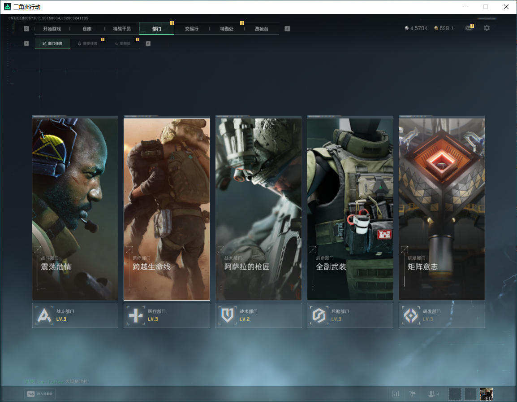This screenshot has height=402, width=517.
Task: Switch to the 仓库 tab
Action: 87,29
